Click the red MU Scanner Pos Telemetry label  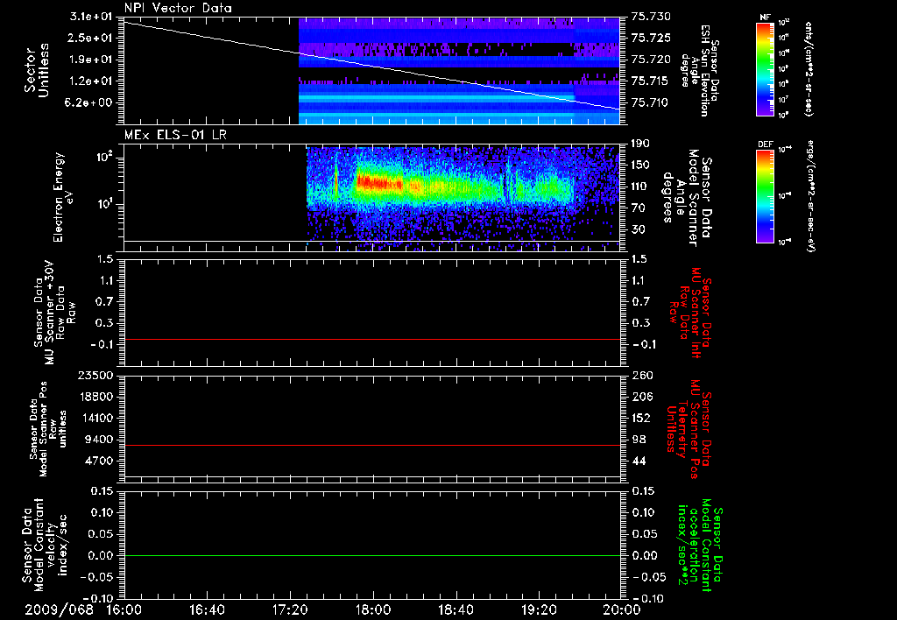(x=689, y=429)
